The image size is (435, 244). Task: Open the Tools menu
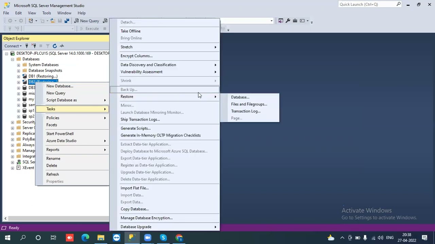point(47,13)
